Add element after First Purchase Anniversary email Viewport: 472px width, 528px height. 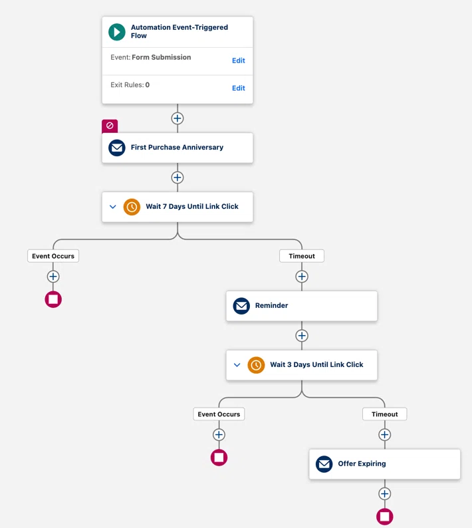pyautogui.click(x=177, y=178)
